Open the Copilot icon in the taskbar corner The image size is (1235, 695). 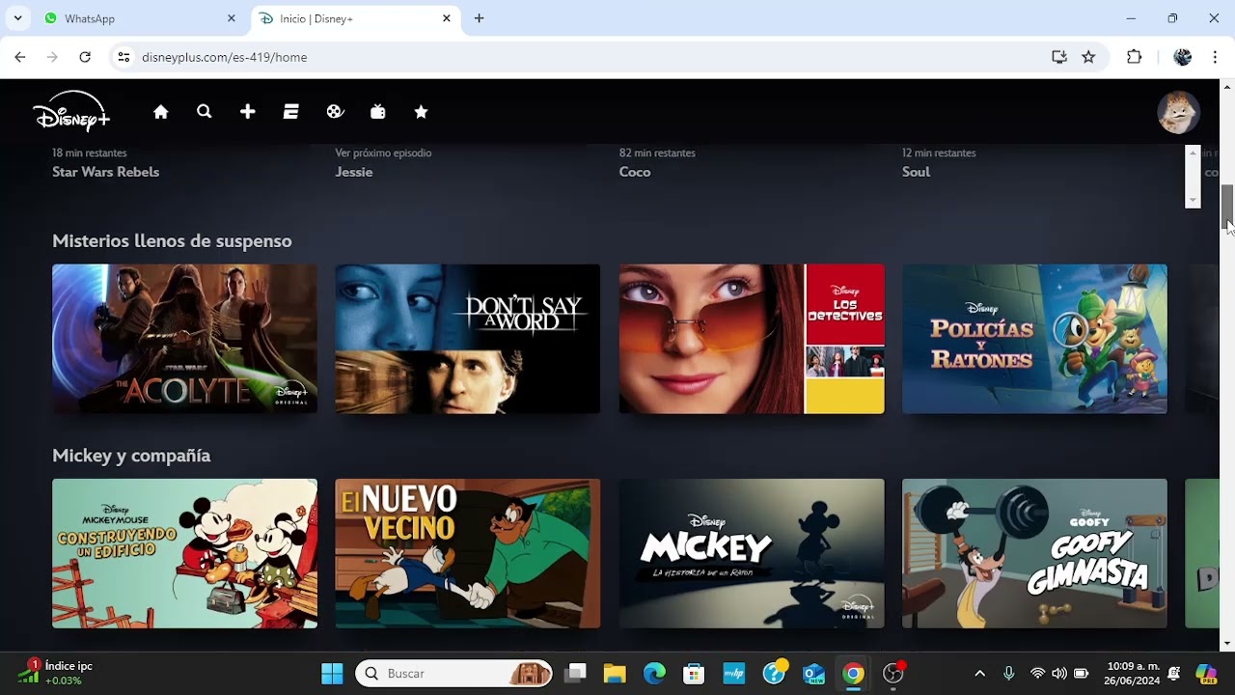point(1206,673)
